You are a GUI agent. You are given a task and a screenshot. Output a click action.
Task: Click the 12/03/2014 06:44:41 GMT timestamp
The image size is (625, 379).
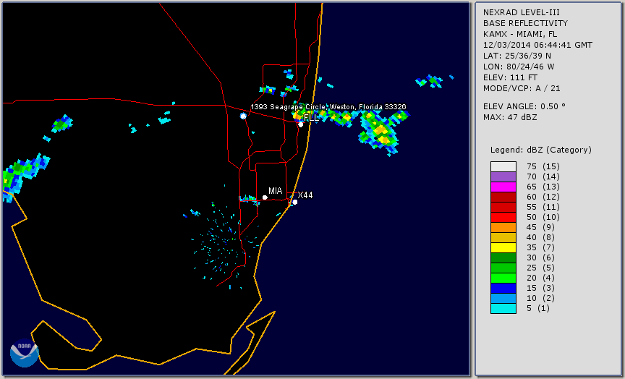pos(537,45)
